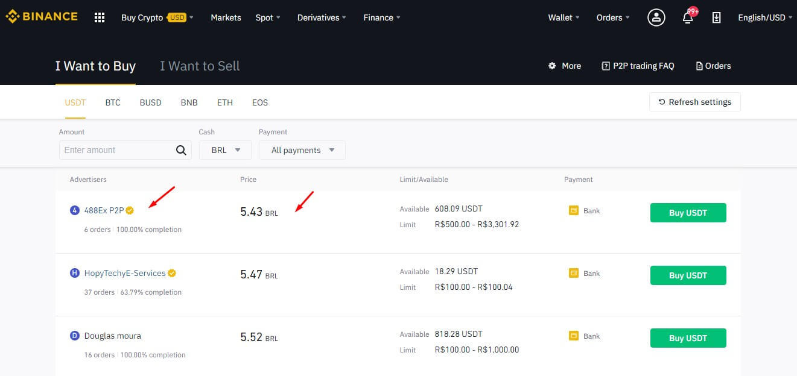Select the BTC tab

tap(113, 102)
